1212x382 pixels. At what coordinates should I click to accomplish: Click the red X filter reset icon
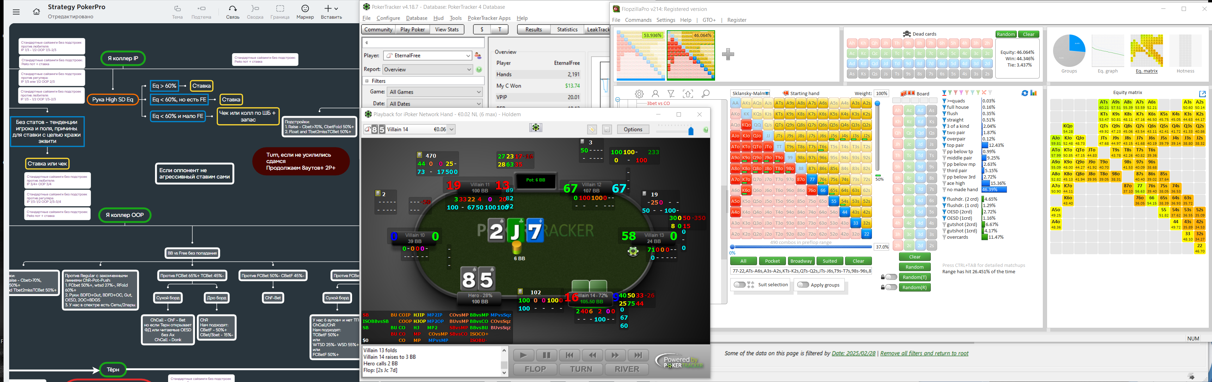pos(984,93)
